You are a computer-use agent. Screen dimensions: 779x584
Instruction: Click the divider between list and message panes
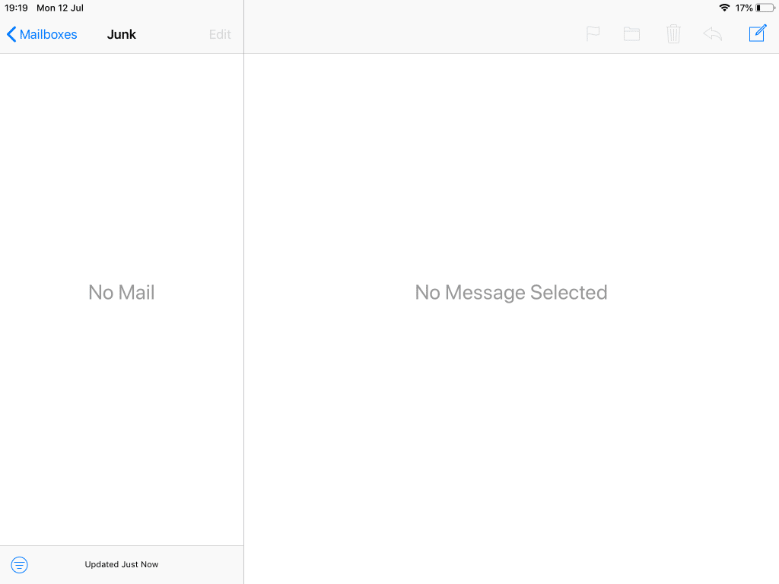[243, 304]
